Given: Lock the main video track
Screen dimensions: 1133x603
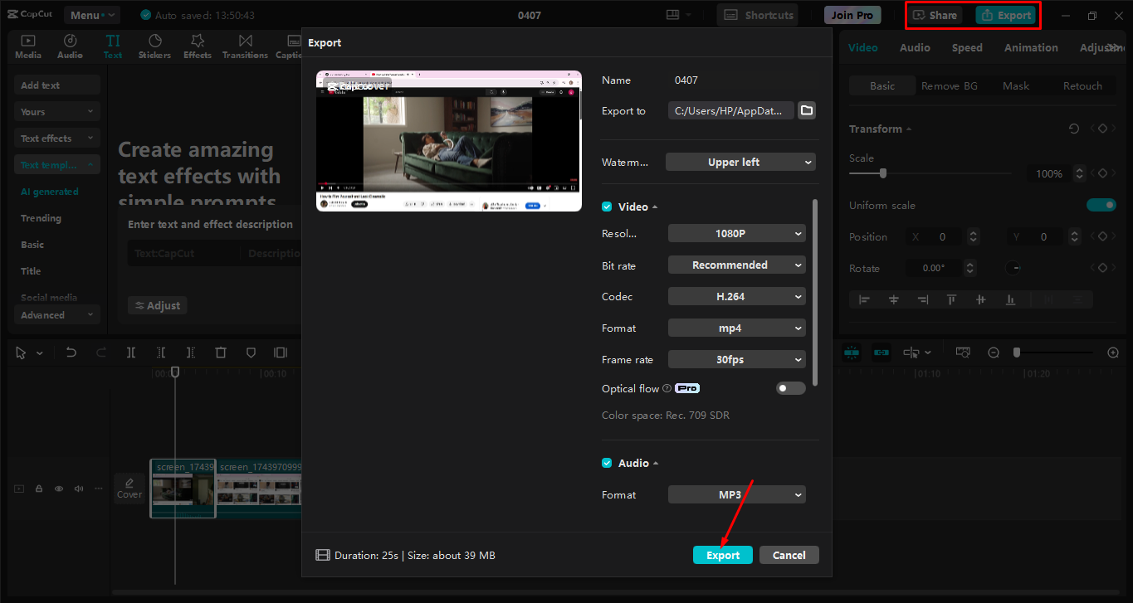Looking at the screenshot, I should pos(39,489).
